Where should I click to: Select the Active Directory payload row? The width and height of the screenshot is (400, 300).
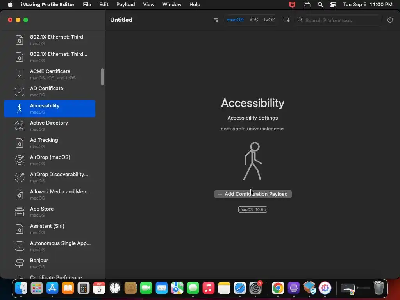(x=50, y=126)
